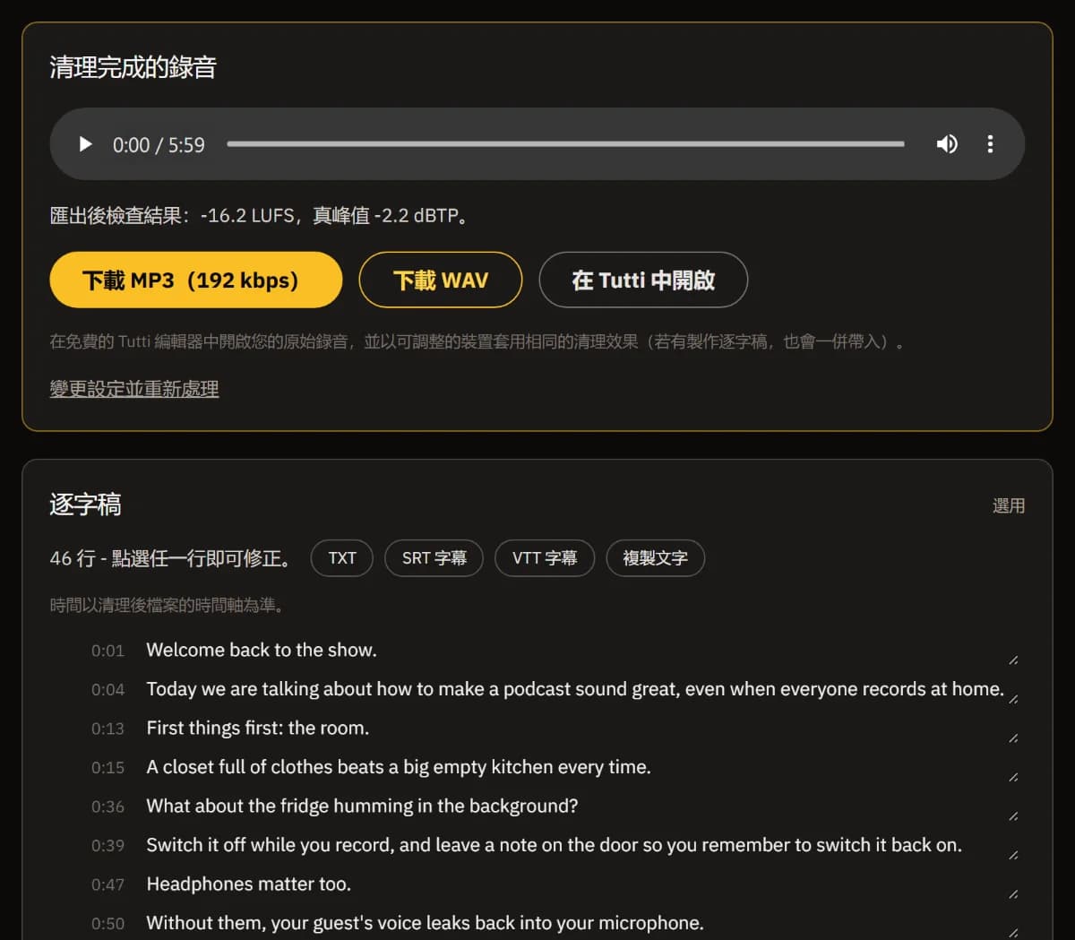Export SRT 字幕 subtitles

point(434,558)
